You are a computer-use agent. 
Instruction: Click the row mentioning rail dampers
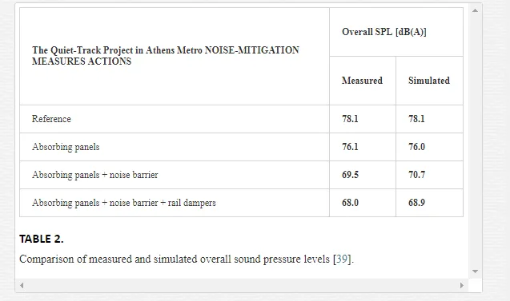pyautogui.click(x=241, y=203)
